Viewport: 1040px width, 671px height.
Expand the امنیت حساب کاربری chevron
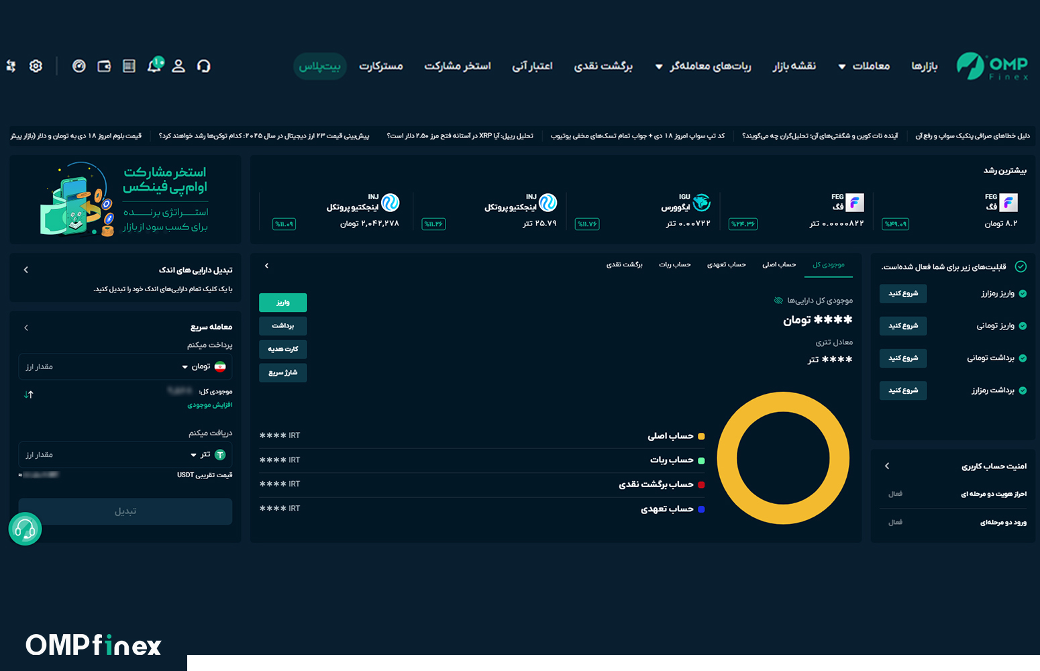[x=887, y=466]
